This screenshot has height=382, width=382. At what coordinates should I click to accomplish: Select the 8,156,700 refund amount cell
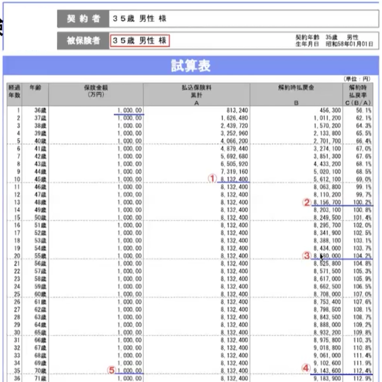[327, 203]
